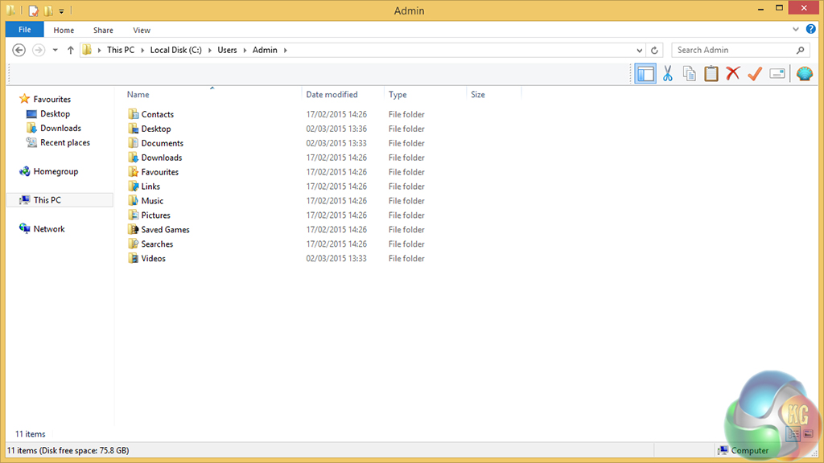Expand breadcrumb arrow after Local Disk (C:)
Screen dimensions: 824x463
(210, 51)
